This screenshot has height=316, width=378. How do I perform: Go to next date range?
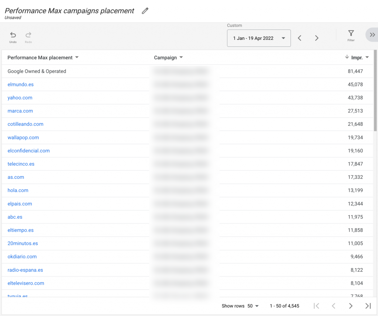(x=317, y=38)
